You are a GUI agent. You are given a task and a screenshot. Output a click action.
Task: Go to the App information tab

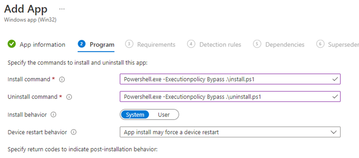coord(42,45)
